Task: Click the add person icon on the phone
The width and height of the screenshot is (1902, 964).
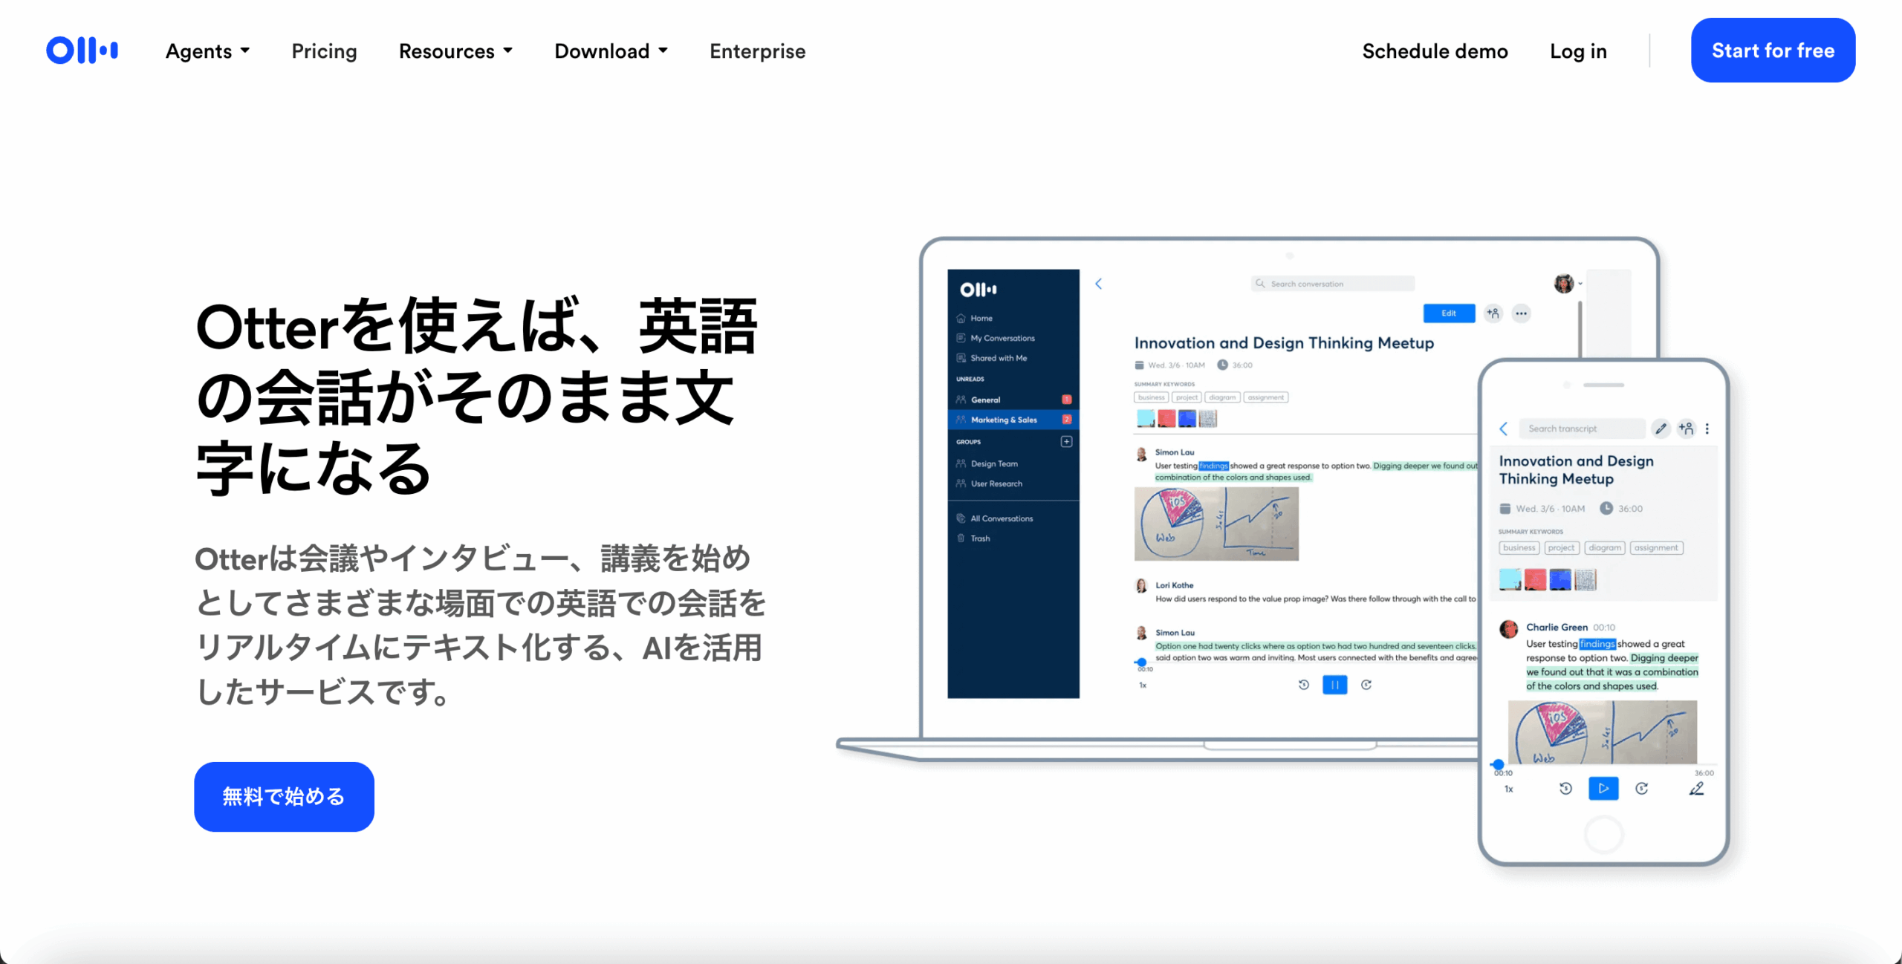Action: coord(1686,429)
